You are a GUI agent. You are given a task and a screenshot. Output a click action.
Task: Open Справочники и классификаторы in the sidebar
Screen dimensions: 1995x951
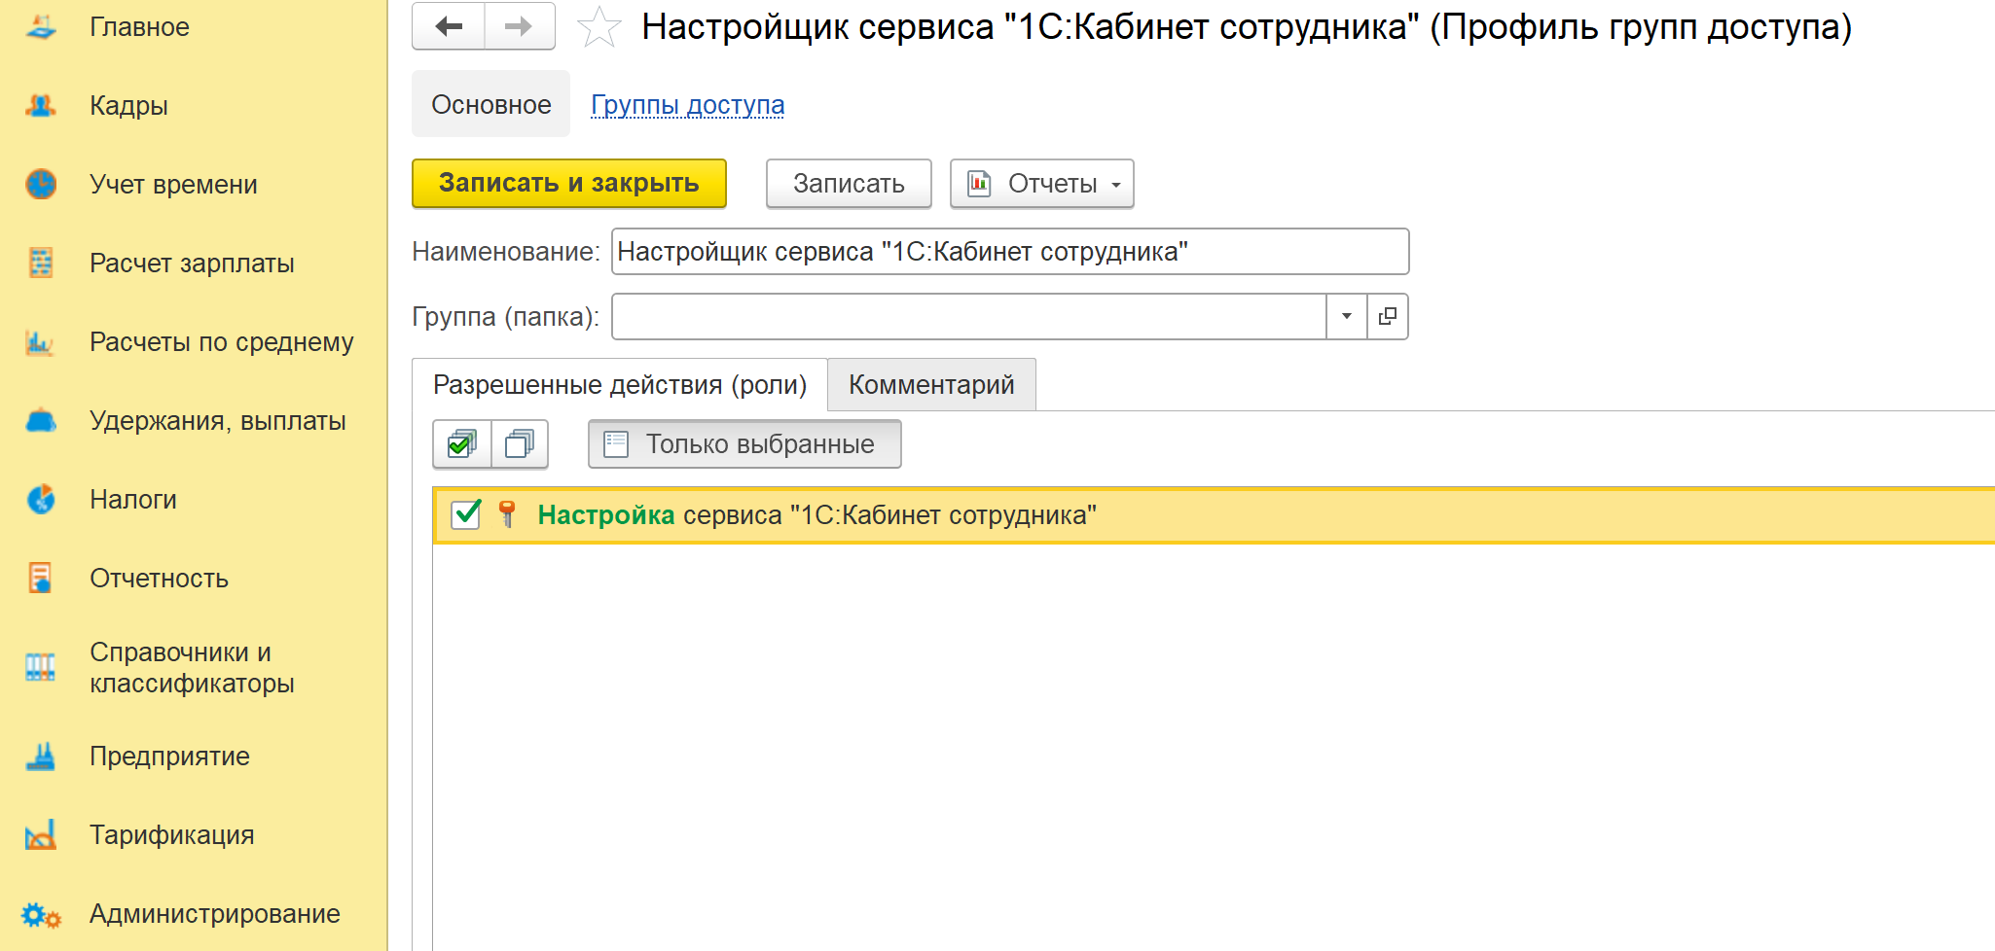point(192,667)
